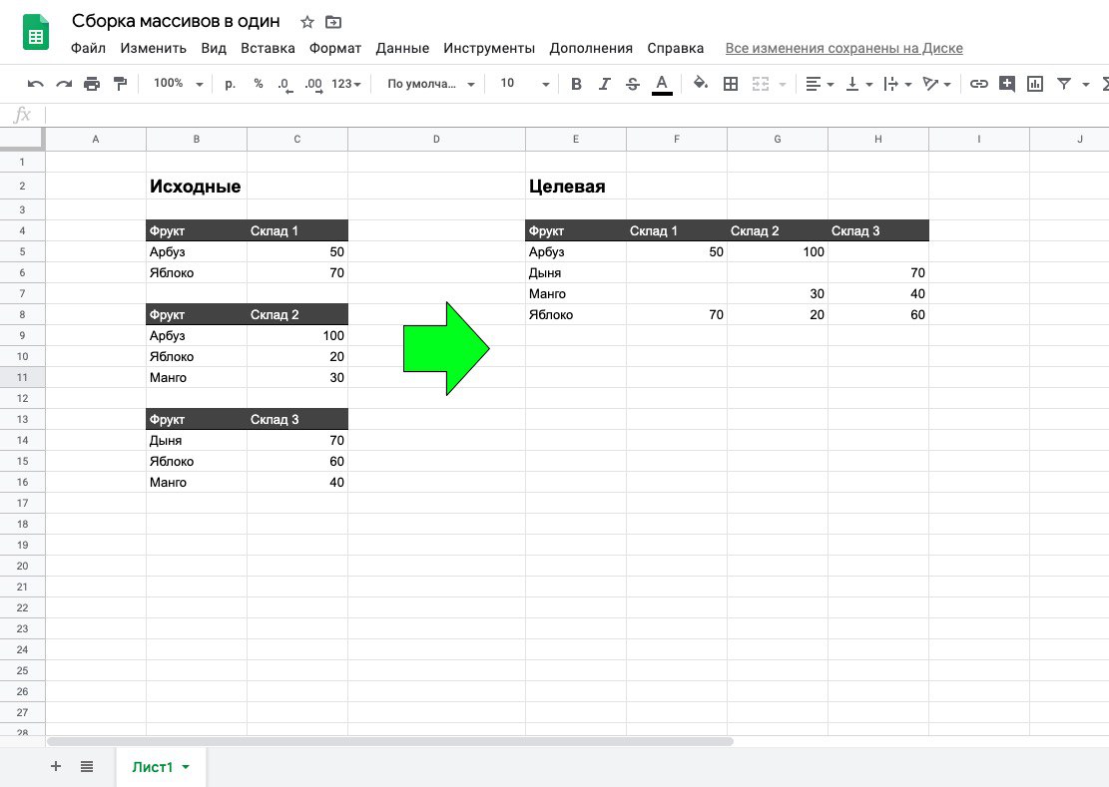Select row 11 header
Viewport: 1109px width, 787px height.
coord(23,377)
